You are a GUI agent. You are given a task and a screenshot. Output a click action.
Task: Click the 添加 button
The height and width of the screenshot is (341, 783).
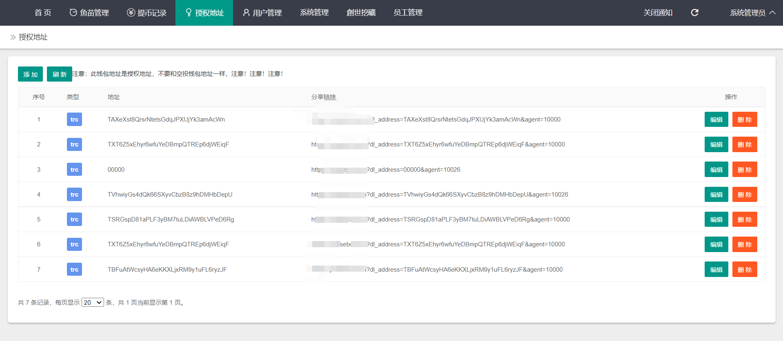click(x=30, y=74)
